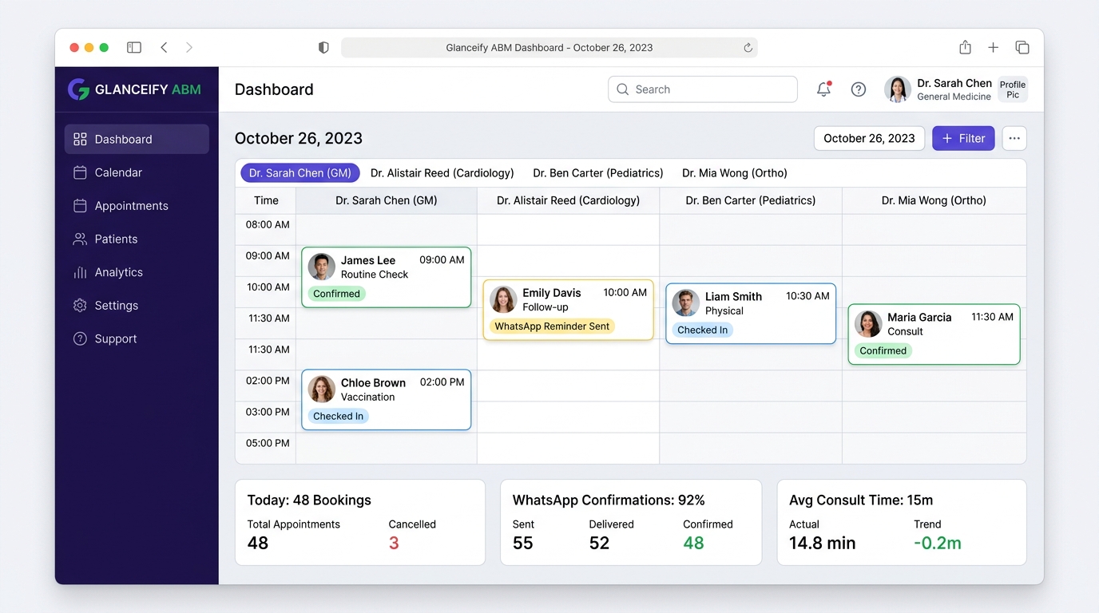
Task: Click the Delivered value 52
Action: 600,544
